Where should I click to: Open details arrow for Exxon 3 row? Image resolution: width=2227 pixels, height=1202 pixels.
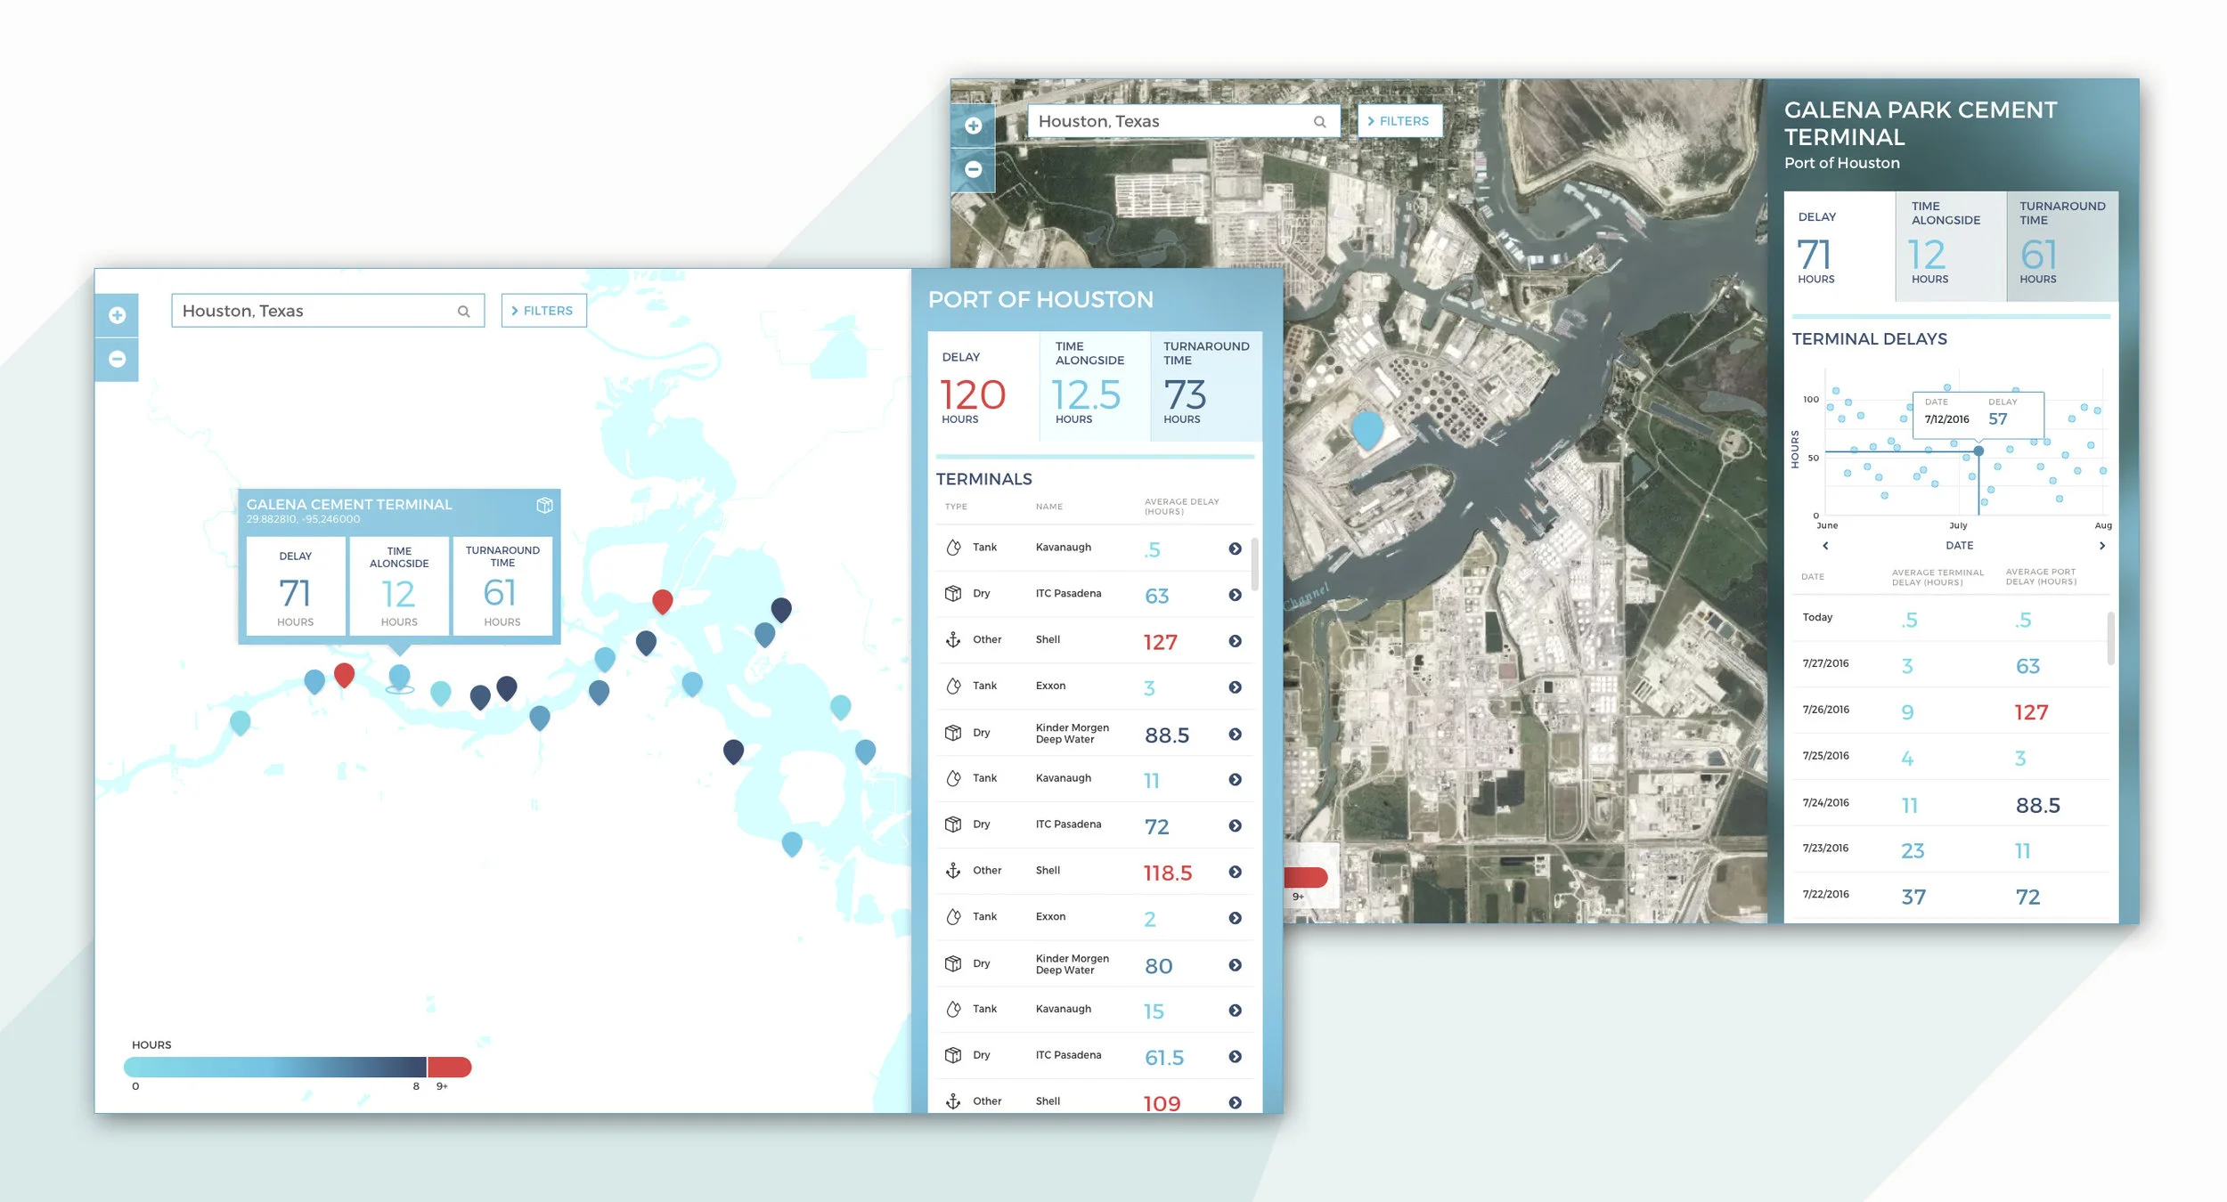pos(1235,687)
